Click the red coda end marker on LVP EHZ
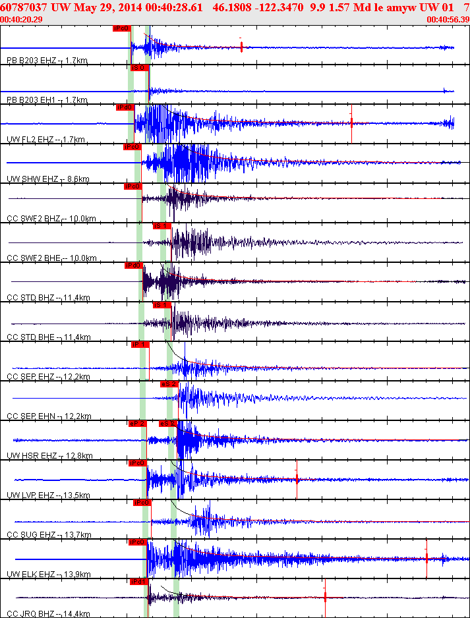Screen dimensions: 470x618 (297, 479)
